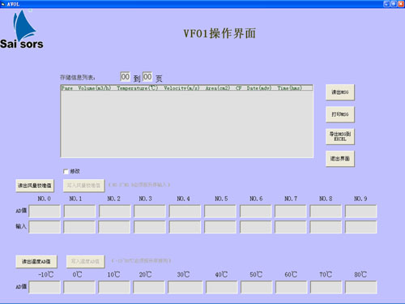405x304 pixels.
Task: Click the 打印MSG print button
Action: tap(340, 114)
